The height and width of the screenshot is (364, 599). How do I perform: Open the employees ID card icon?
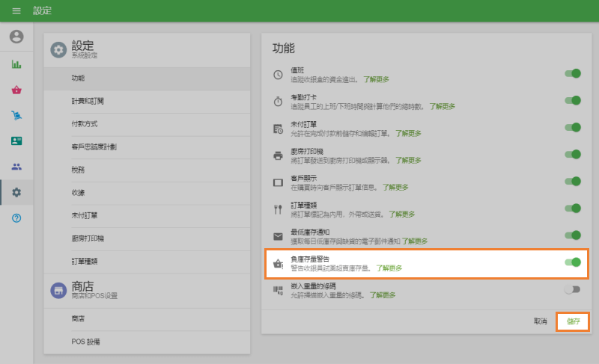[16, 141]
